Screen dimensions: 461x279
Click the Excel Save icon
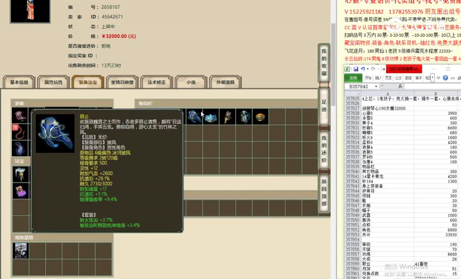tap(356, 69)
